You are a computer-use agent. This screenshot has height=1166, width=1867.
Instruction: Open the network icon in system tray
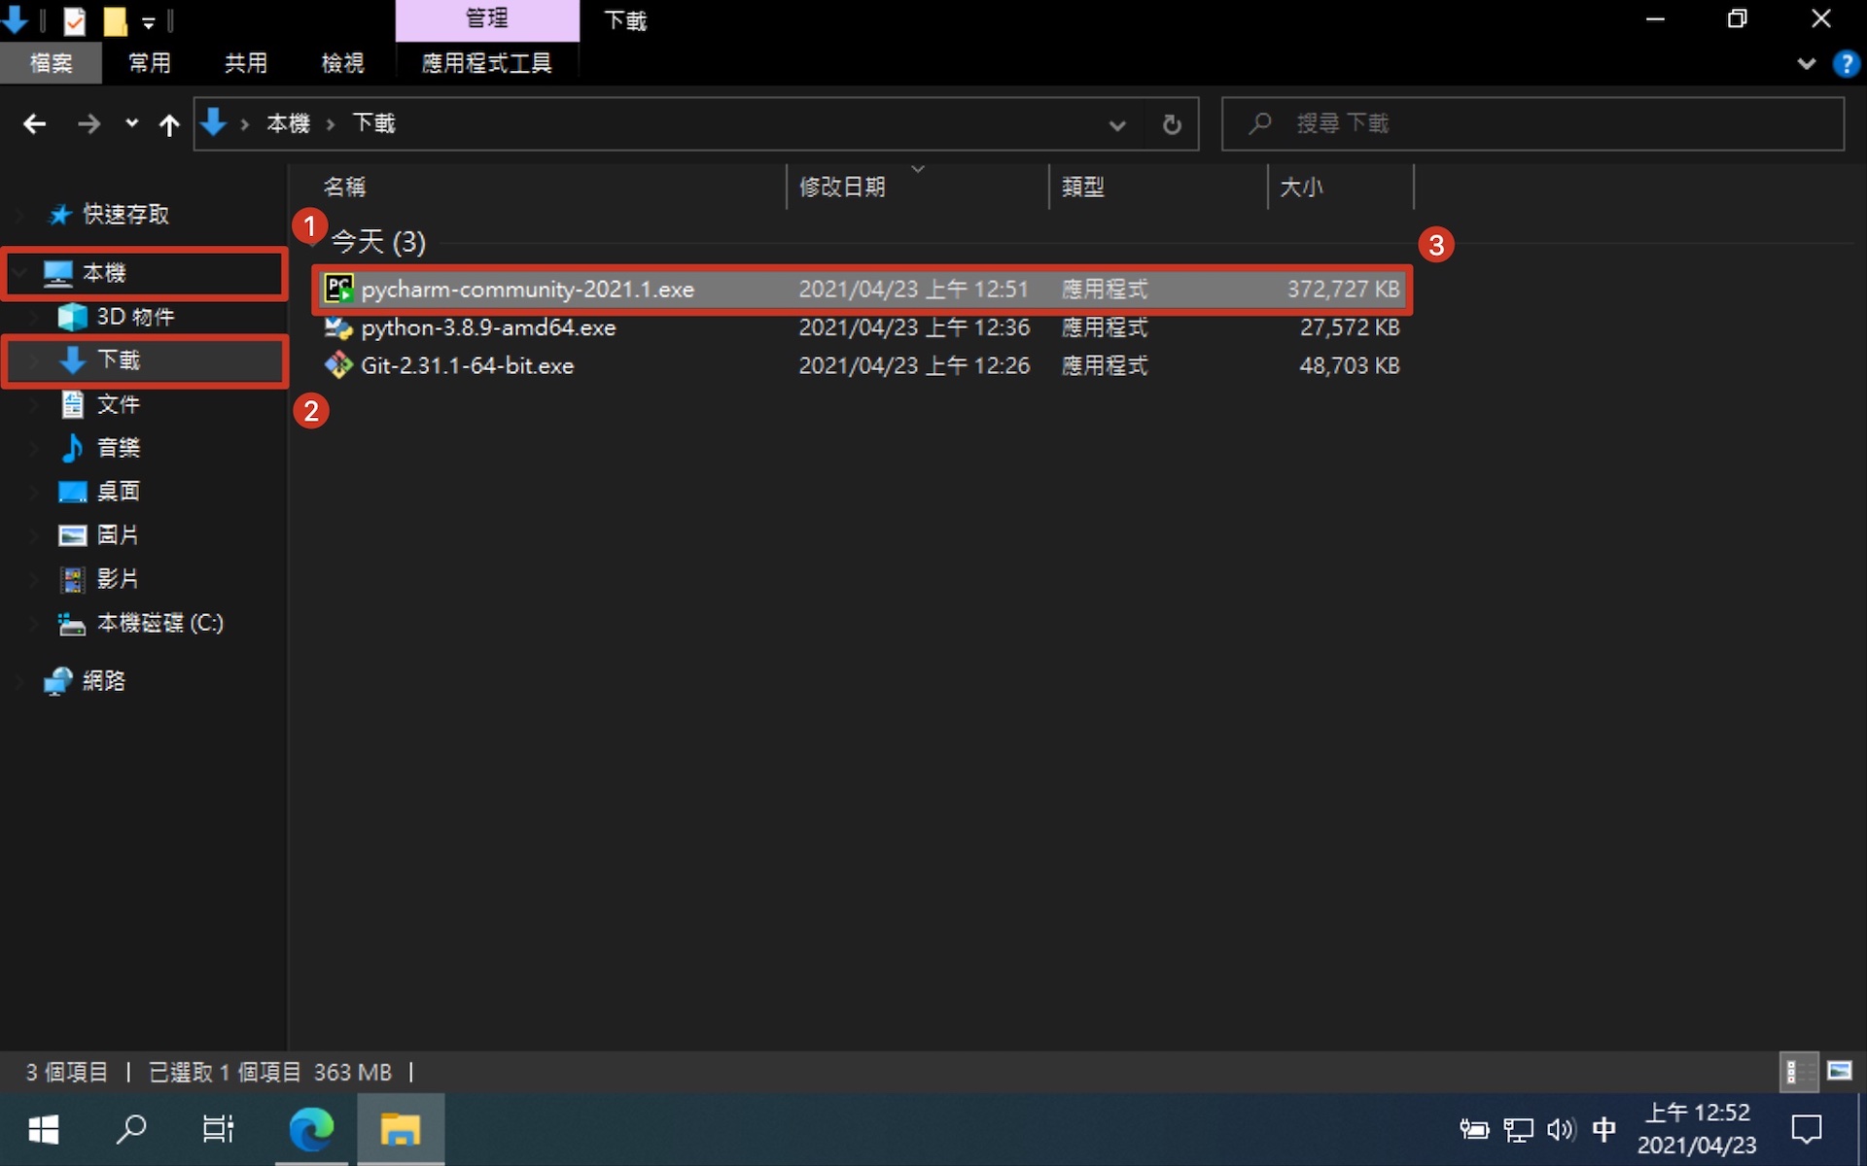1518,1129
